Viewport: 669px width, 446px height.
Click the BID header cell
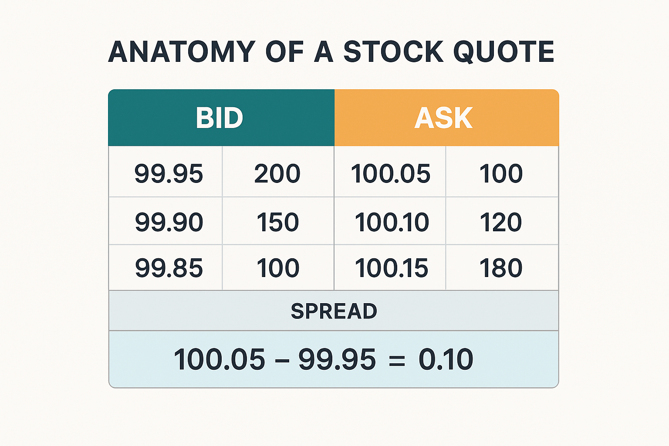point(220,118)
